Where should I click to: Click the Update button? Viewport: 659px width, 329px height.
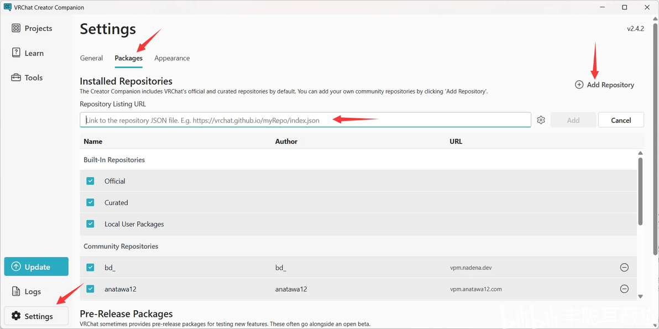pos(36,267)
